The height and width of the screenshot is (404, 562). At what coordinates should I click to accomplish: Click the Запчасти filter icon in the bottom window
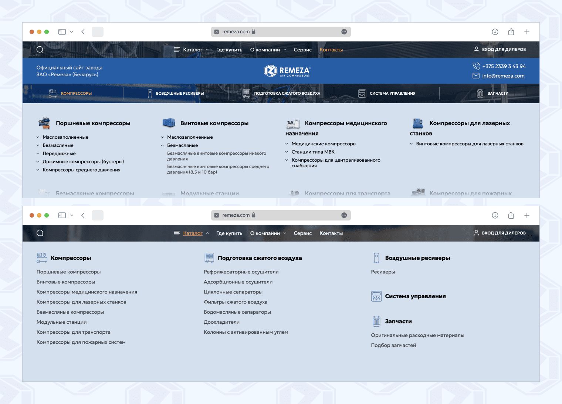376,321
